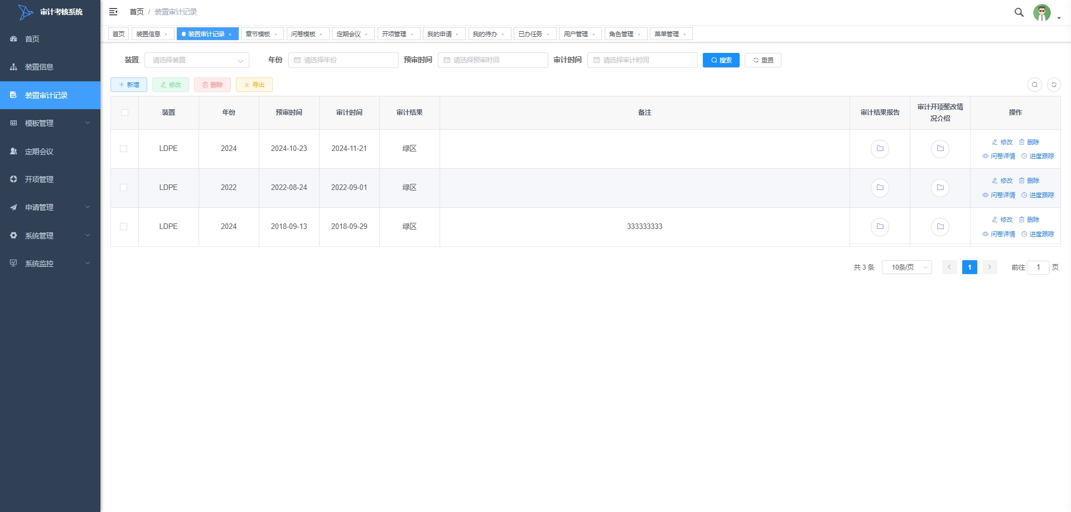This screenshot has height=512, width=1071.
Task: Open 开项管理 in the sidebar
Action: [x=50, y=179]
